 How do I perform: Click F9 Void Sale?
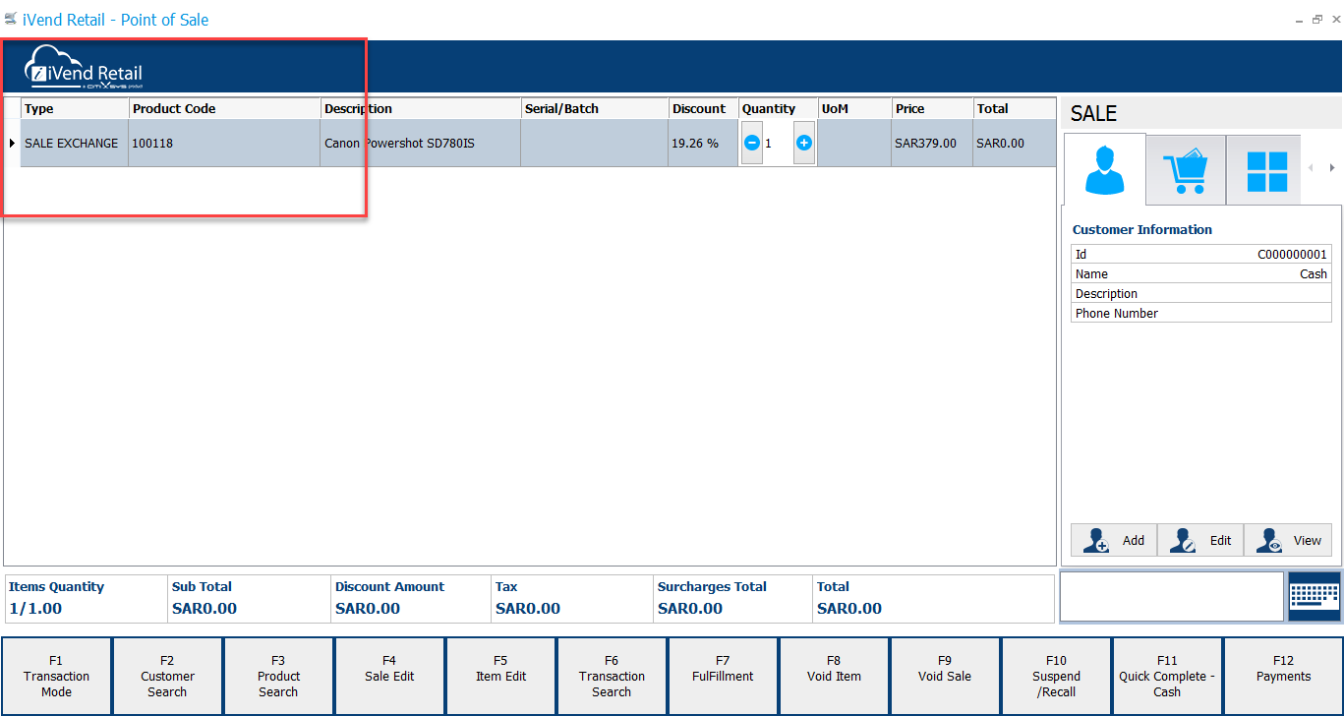click(945, 676)
